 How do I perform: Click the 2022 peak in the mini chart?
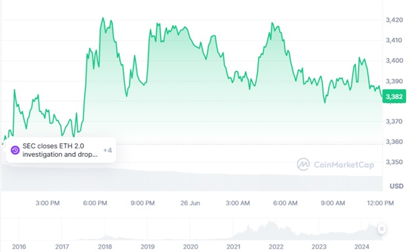coord(269,222)
